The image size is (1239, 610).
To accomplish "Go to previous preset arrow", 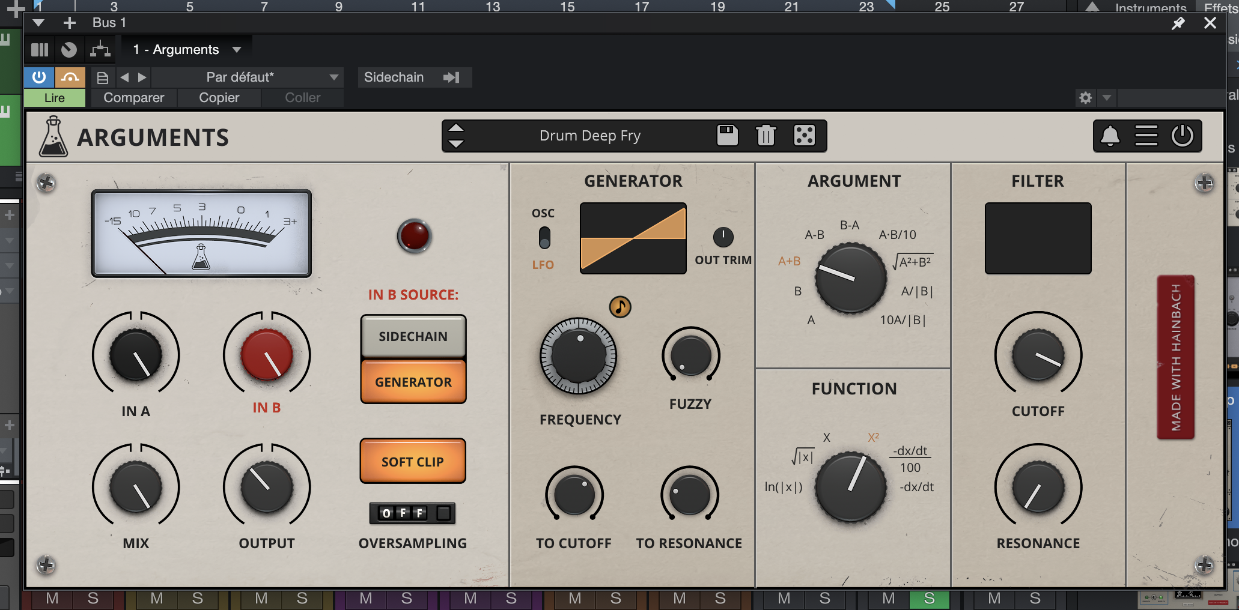I will 125,77.
